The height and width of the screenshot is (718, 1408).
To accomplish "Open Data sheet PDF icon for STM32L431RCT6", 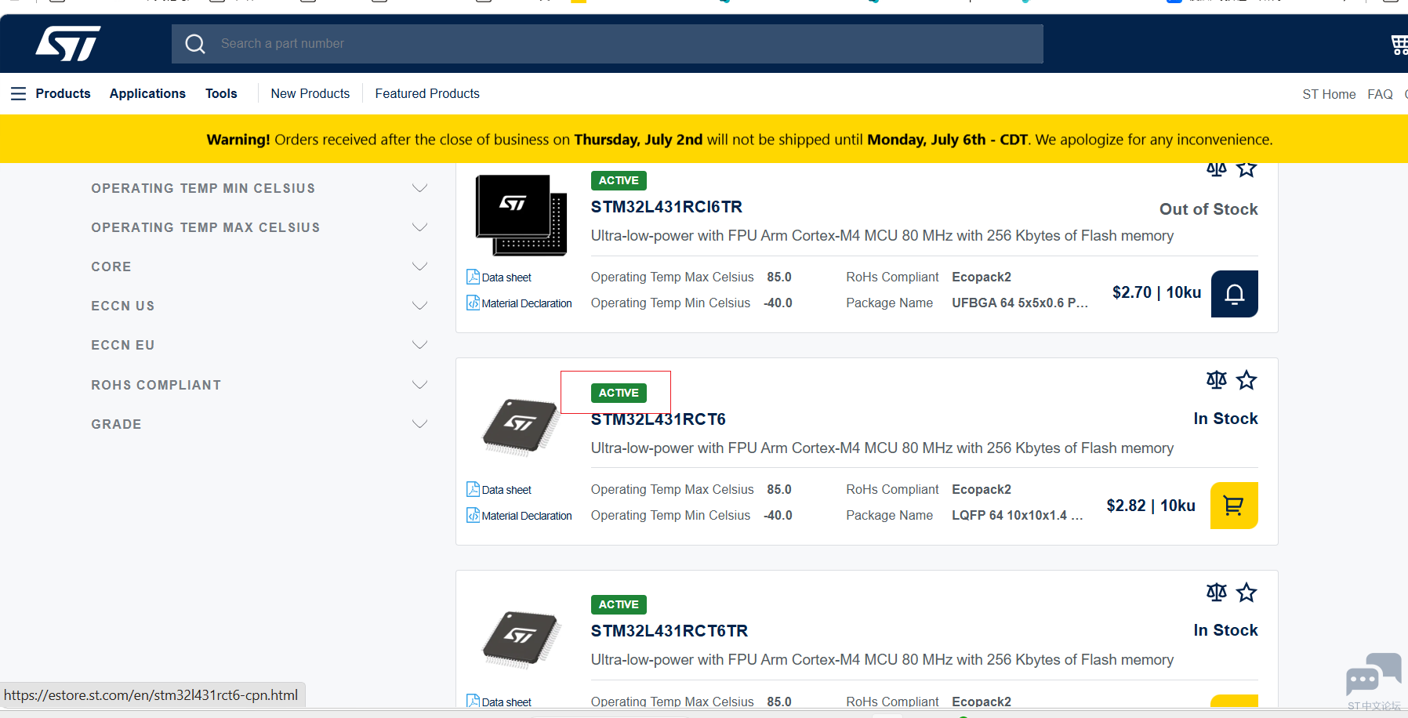I will [x=473, y=489].
